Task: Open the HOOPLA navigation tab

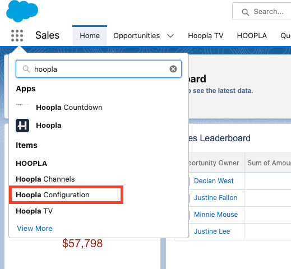Action: click(252, 35)
